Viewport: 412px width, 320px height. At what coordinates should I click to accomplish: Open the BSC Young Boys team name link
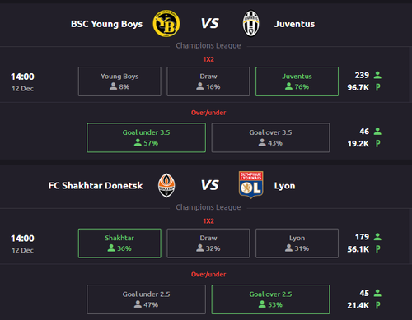point(106,24)
